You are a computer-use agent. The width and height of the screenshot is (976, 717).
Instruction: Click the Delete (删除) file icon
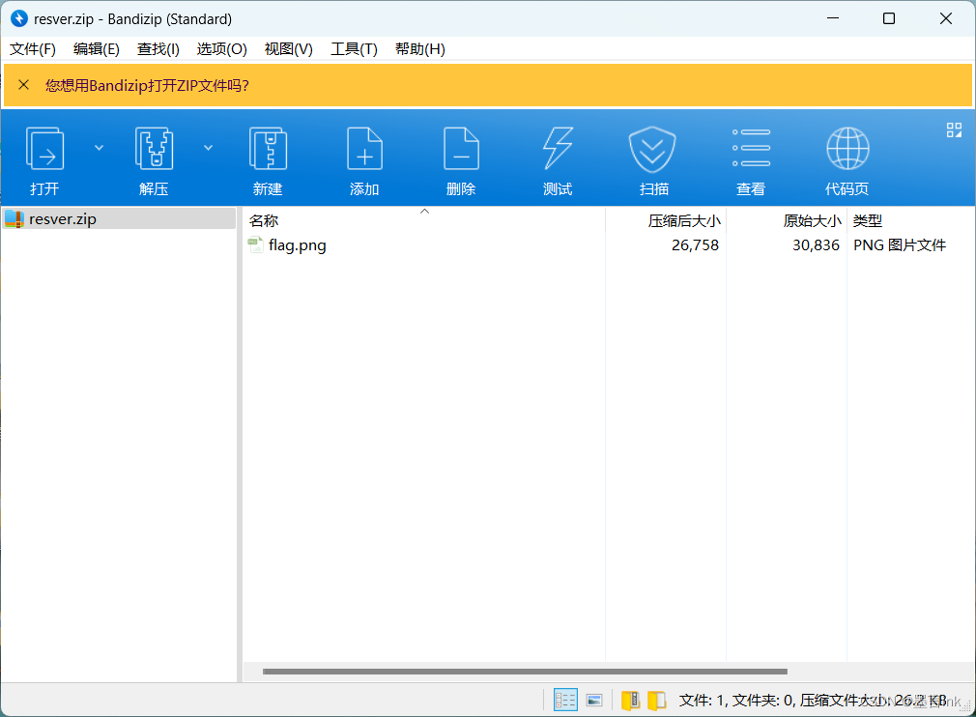click(461, 149)
